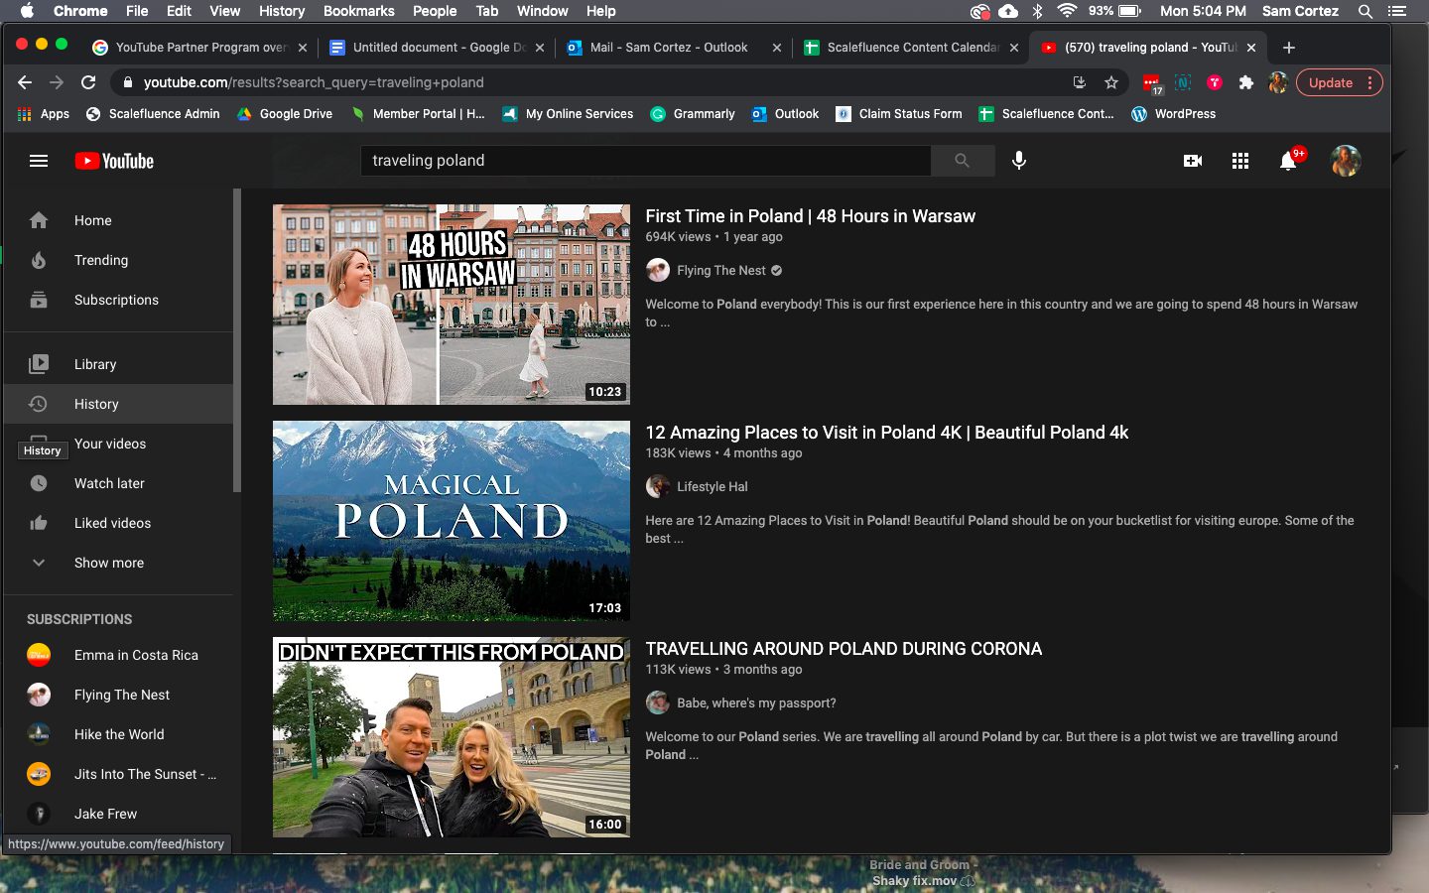Bookmark this page with star icon
Image resolution: width=1429 pixels, height=893 pixels.
click(1111, 82)
